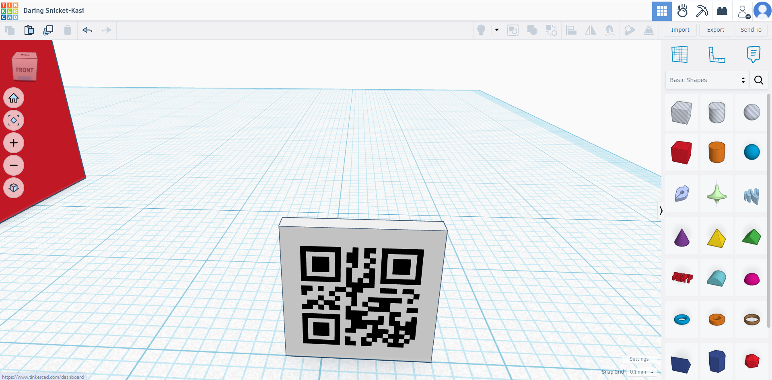Zoom in with plus button
The height and width of the screenshot is (380, 772).
pyautogui.click(x=14, y=143)
